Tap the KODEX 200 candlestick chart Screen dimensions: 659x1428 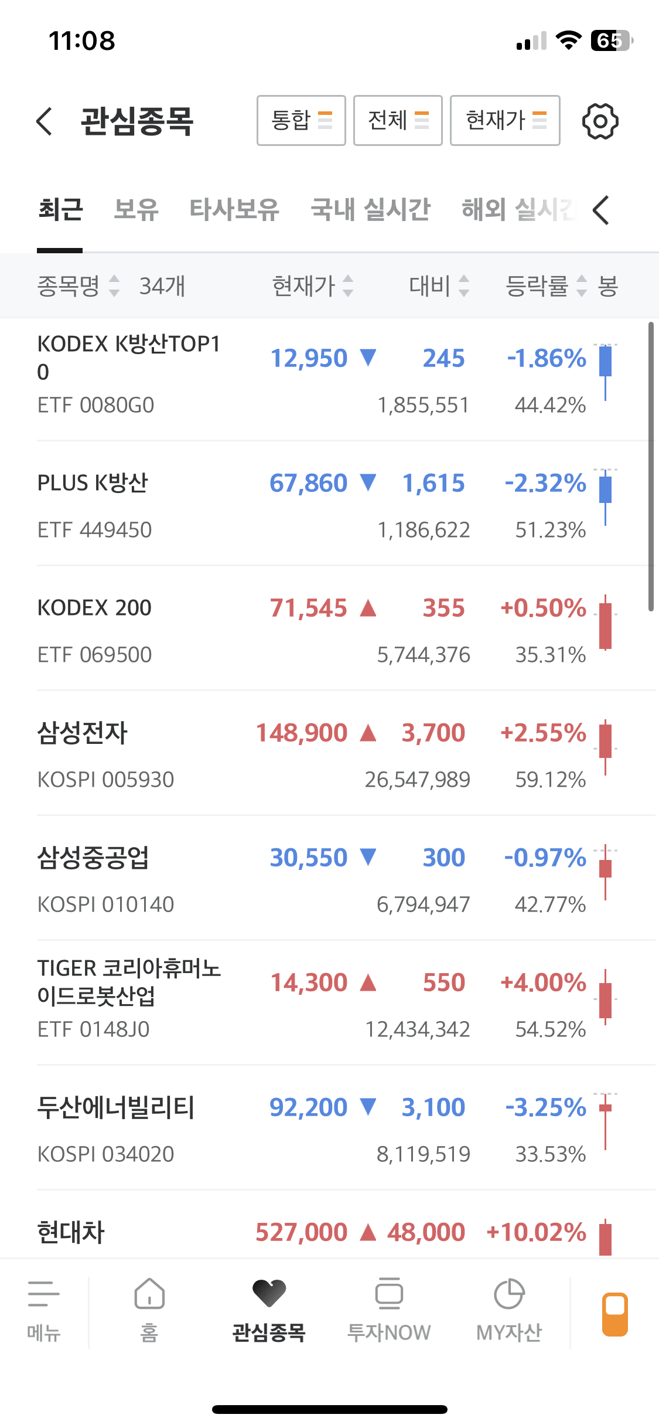pos(605,624)
